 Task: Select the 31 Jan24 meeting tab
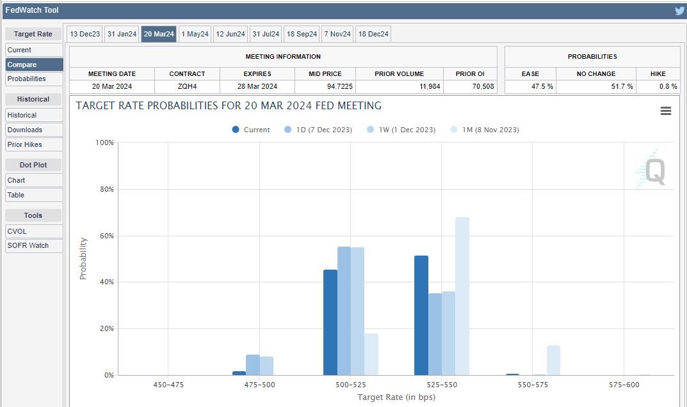coord(122,34)
